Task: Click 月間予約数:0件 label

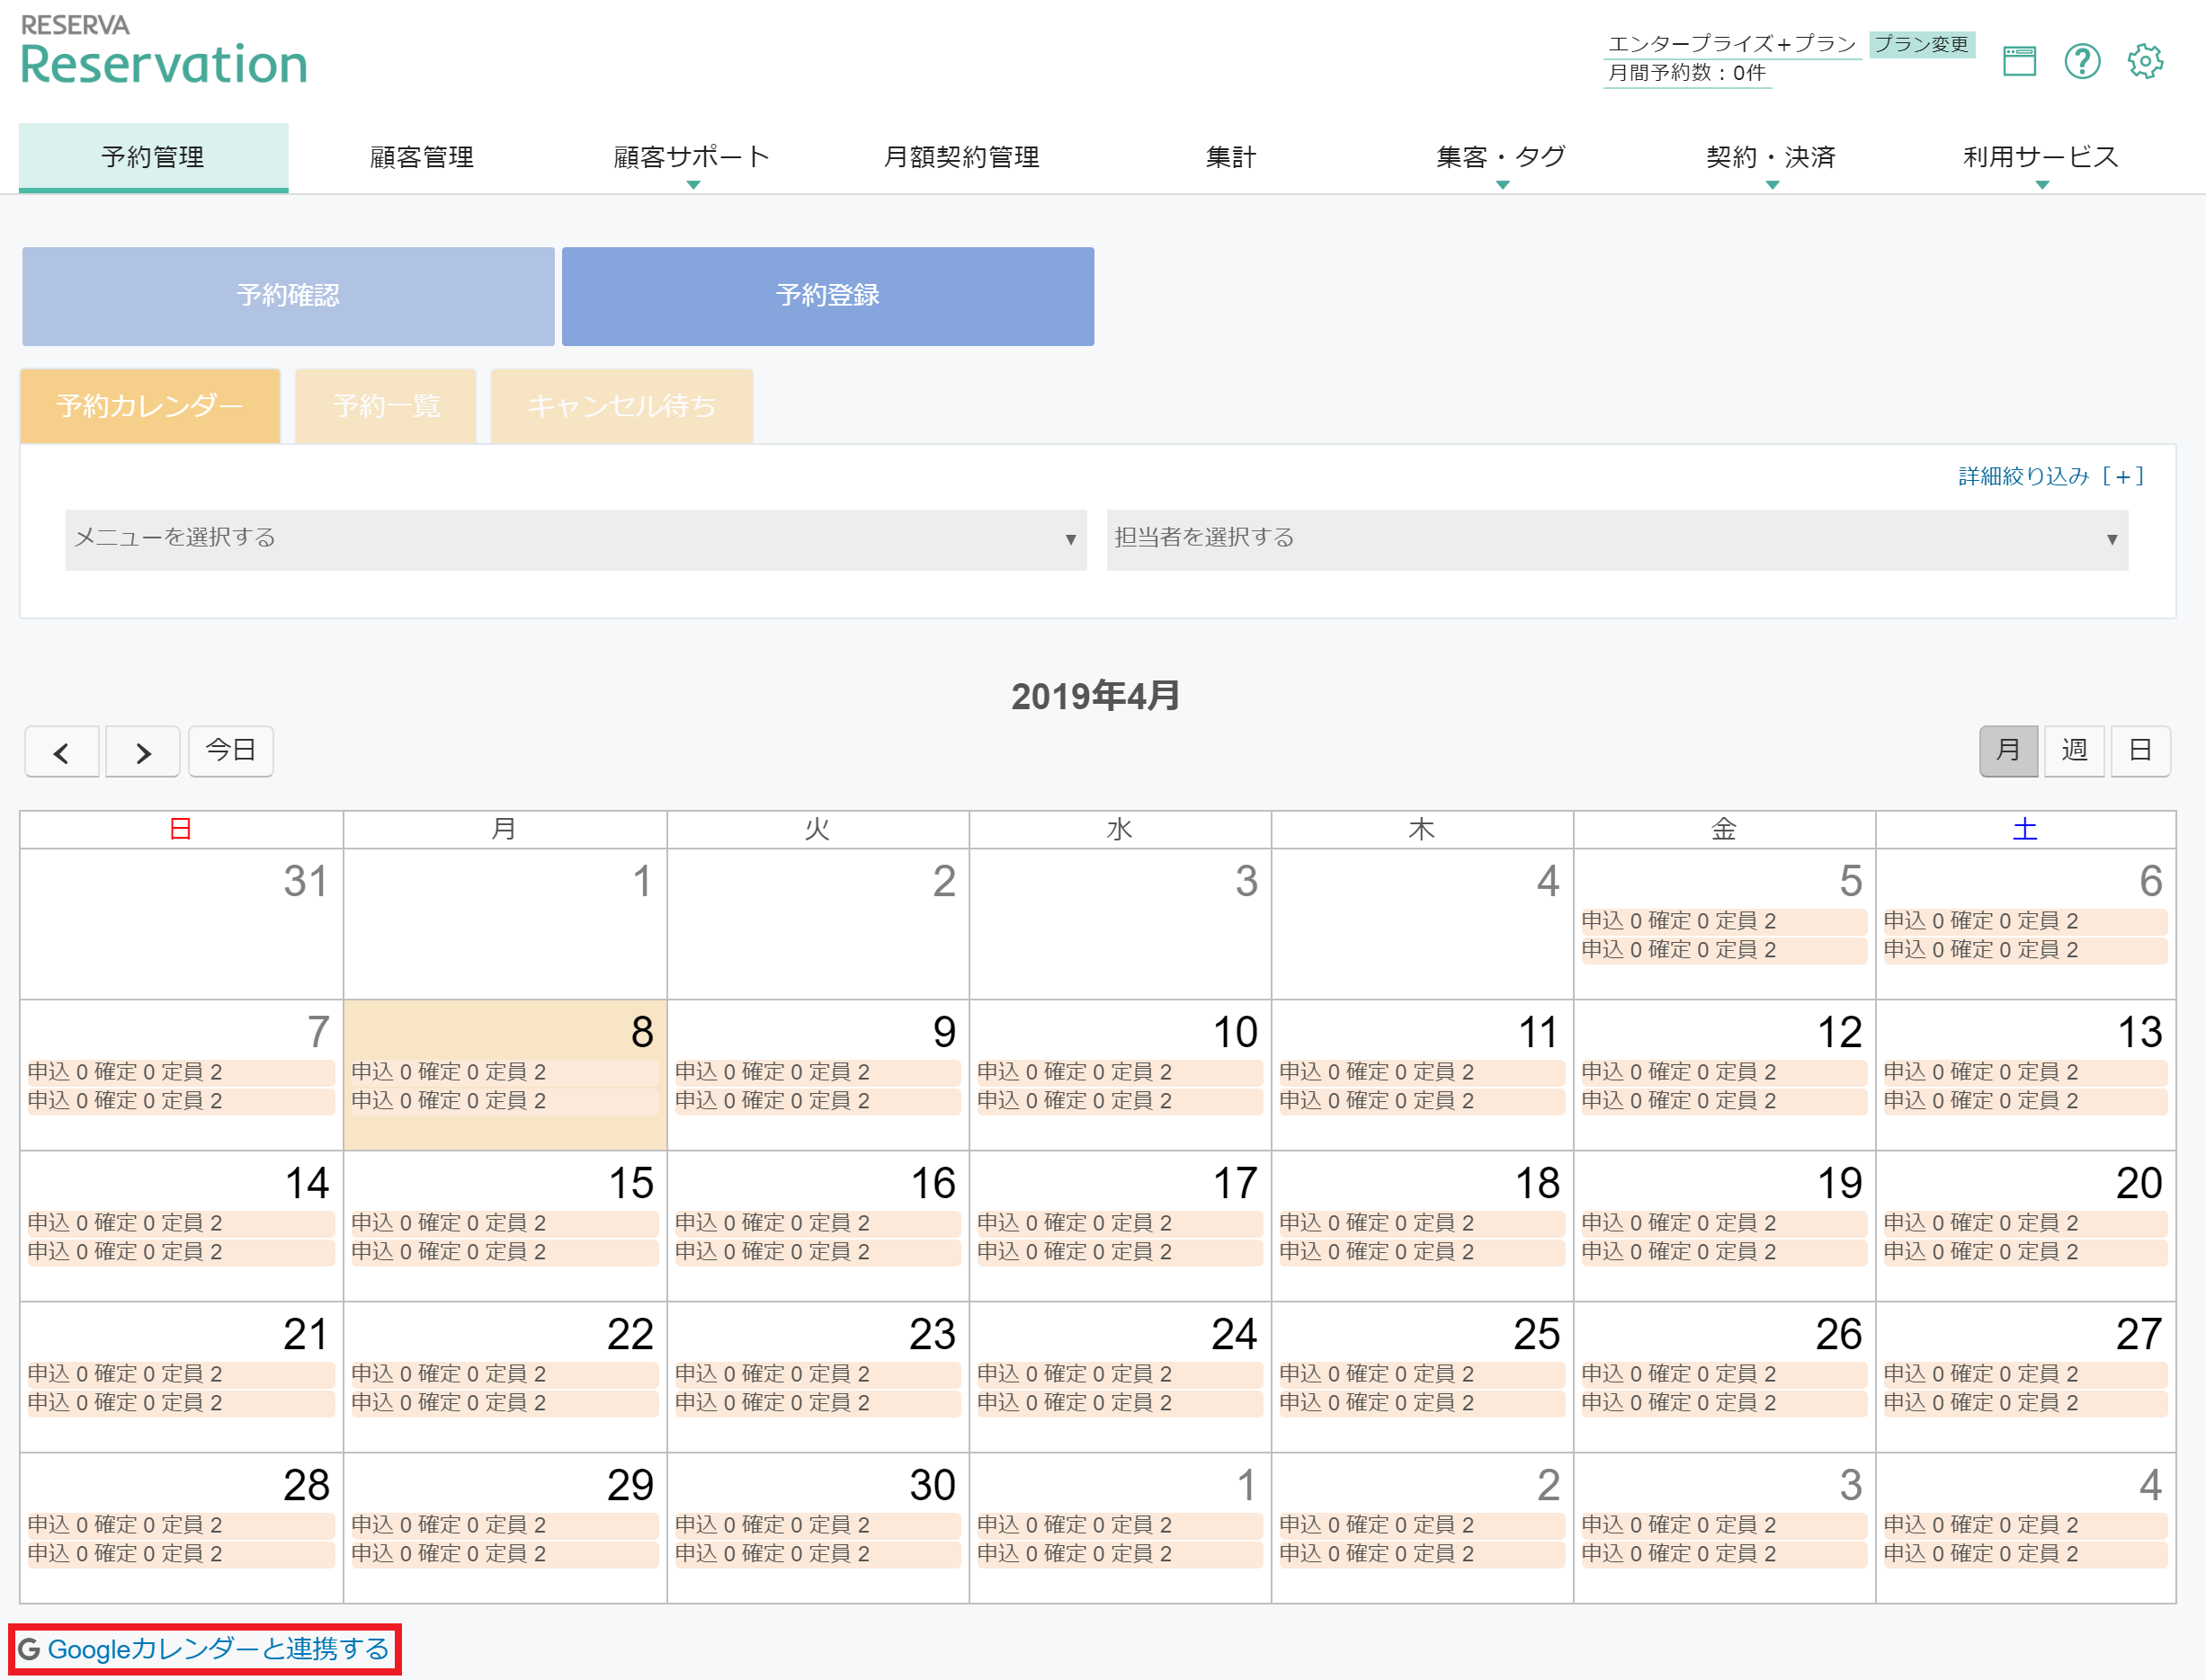Action: tap(1686, 73)
